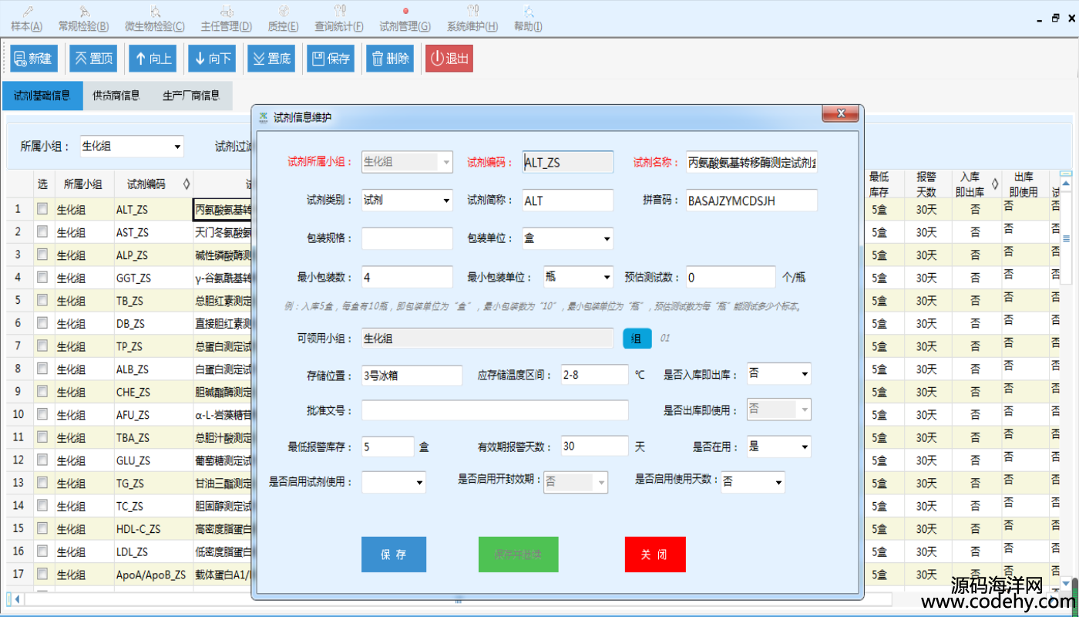This screenshot has width=1079, height=617.
Task: Open the 常规检验(B) menu
Action: click(83, 19)
